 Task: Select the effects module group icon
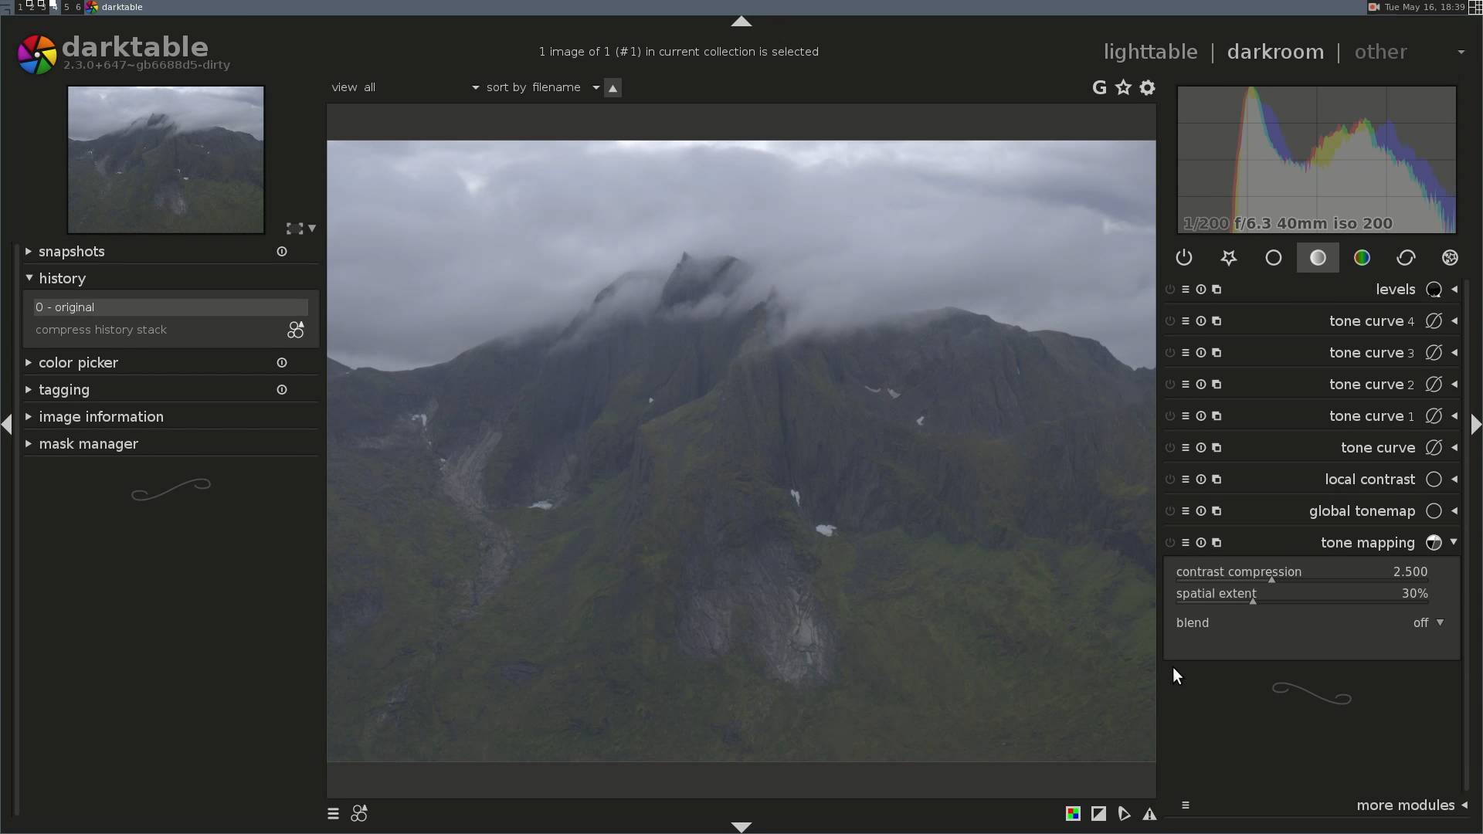(1450, 258)
